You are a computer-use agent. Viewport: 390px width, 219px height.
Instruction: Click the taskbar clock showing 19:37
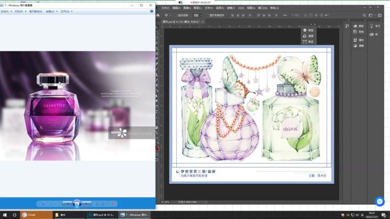372,215
